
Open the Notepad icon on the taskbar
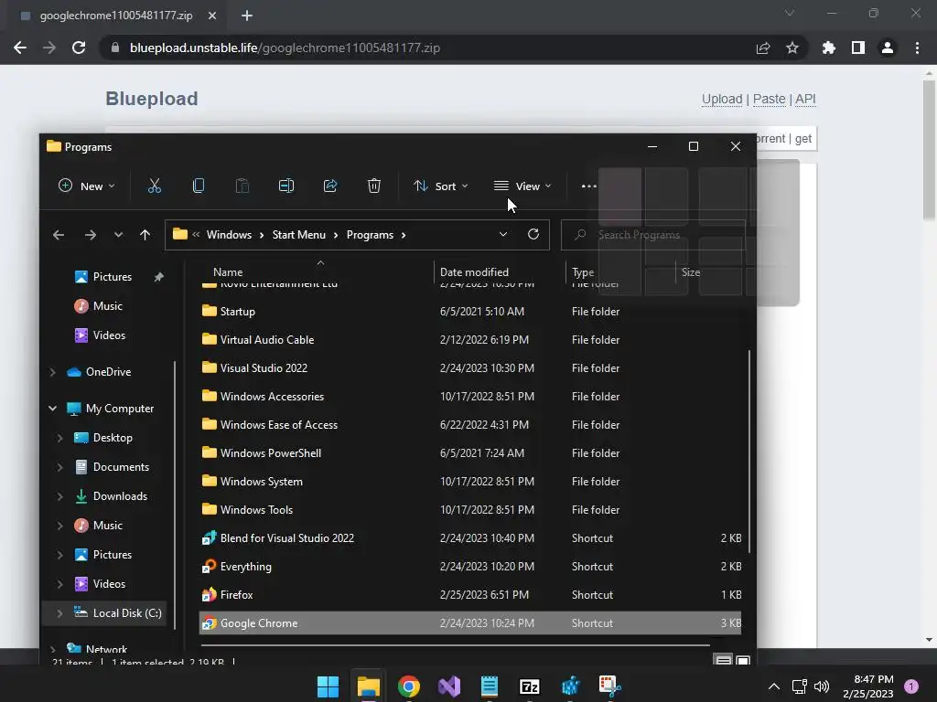click(x=489, y=686)
